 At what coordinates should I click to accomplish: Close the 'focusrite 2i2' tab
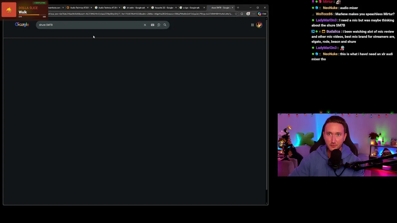176,7
